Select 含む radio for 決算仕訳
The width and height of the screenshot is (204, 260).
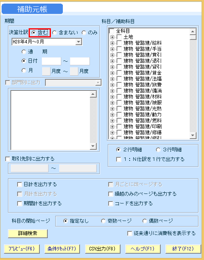34,33
